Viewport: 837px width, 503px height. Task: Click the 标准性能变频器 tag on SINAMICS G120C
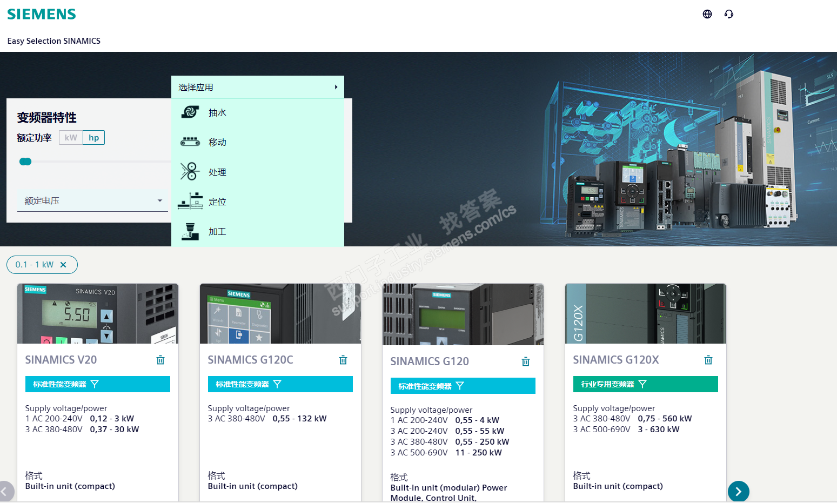280,384
